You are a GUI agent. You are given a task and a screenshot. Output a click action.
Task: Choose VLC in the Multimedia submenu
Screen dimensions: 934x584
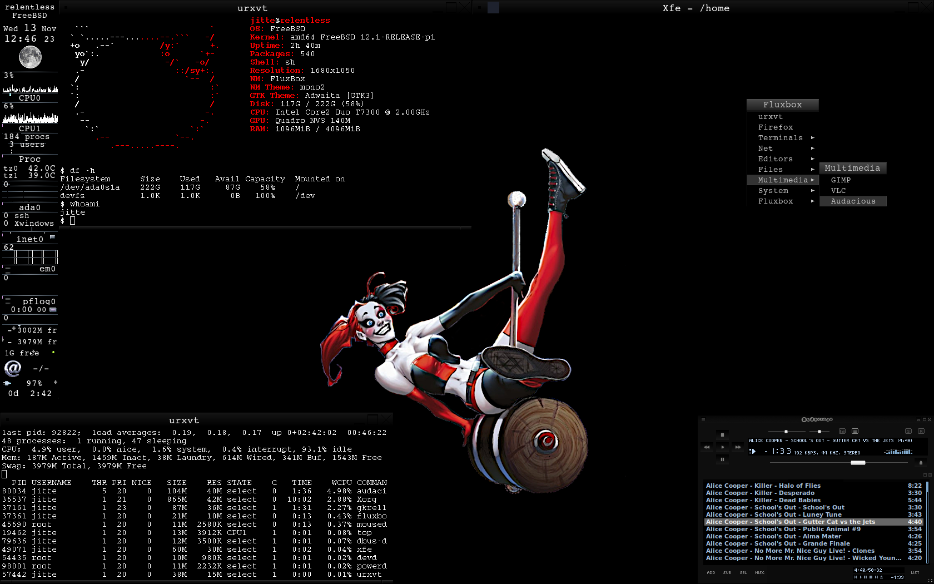click(838, 191)
